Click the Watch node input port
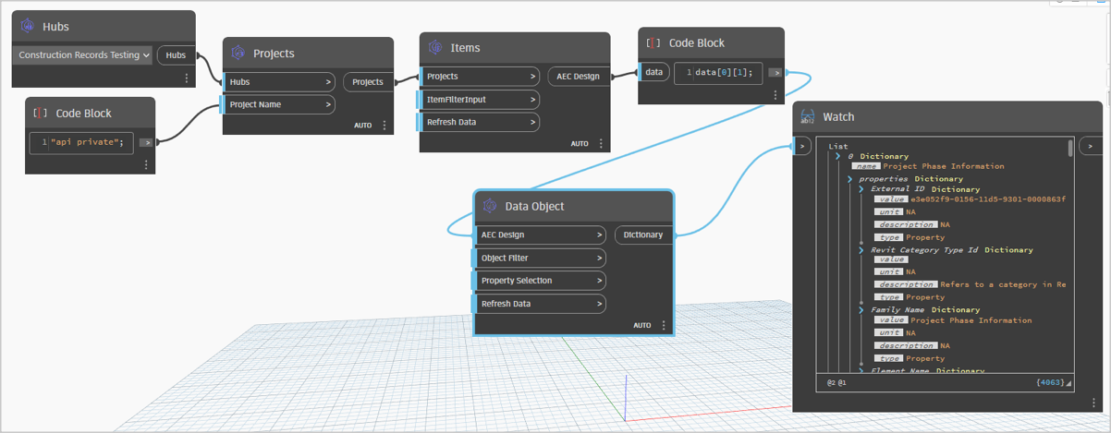Viewport: 1111px width, 433px height. pyautogui.click(x=802, y=146)
